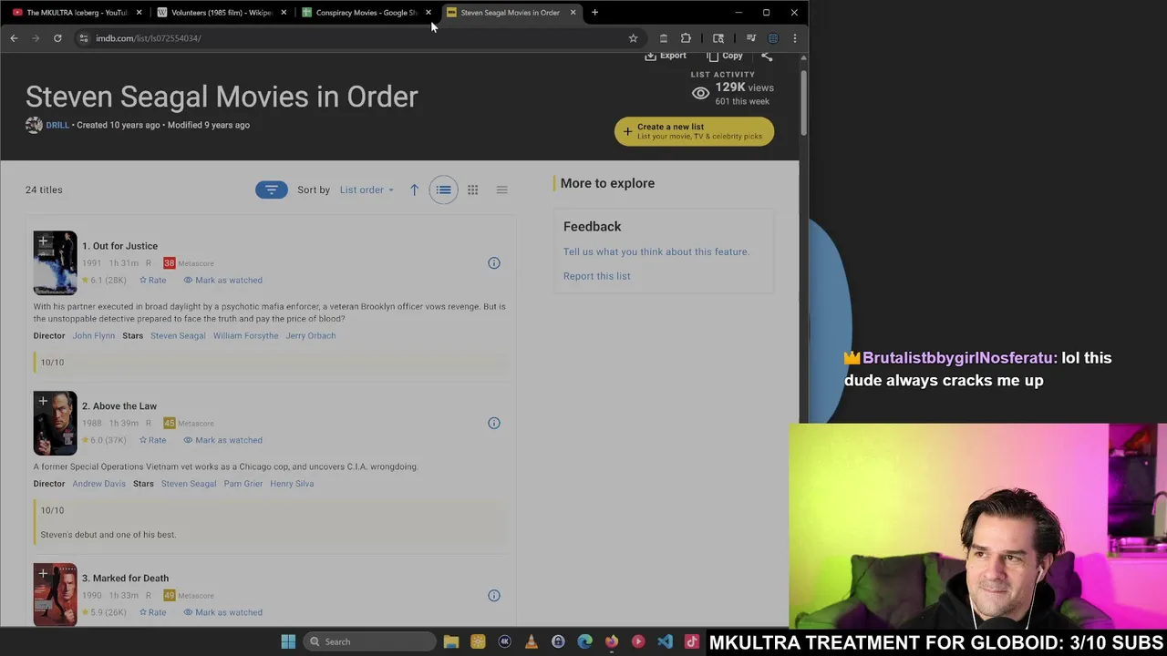
Task: Mark Marked for Death as watched
Action: (222, 612)
